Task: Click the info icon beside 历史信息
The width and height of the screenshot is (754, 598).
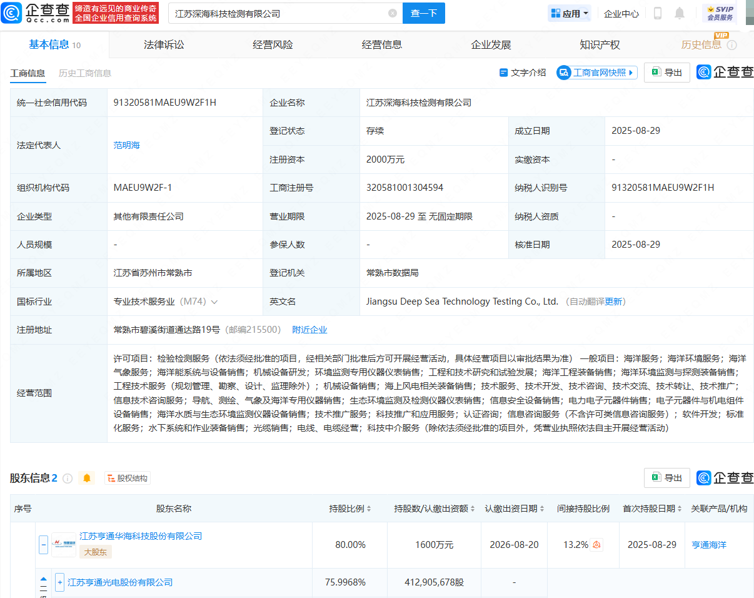Action: (731, 45)
